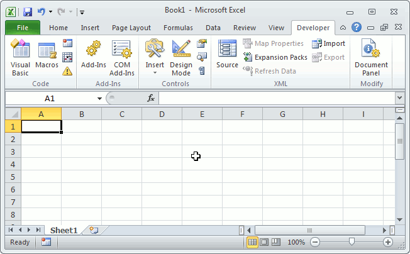Open Excel Help question mark
Image resolution: width=410 pixels, height=254 pixels.
(x=357, y=27)
